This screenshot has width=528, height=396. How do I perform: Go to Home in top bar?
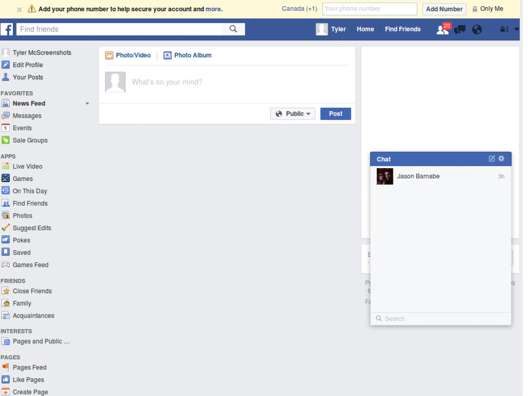tap(366, 29)
